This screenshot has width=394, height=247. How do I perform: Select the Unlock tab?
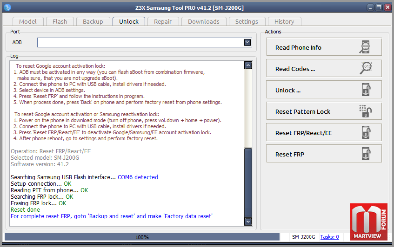pyautogui.click(x=129, y=21)
